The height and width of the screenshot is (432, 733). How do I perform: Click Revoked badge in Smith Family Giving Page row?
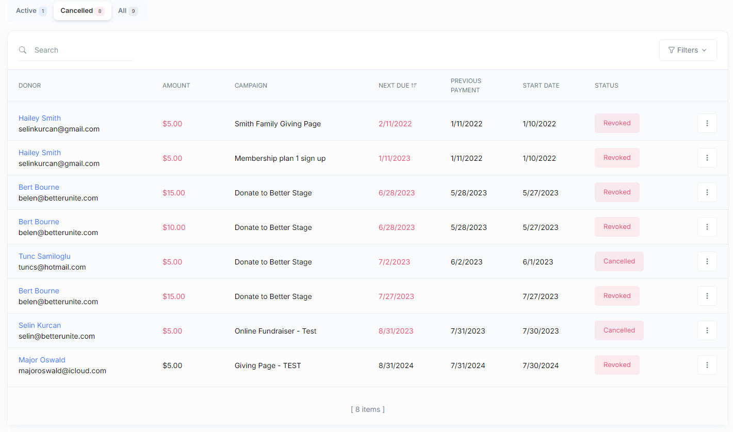[x=617, y=123]
